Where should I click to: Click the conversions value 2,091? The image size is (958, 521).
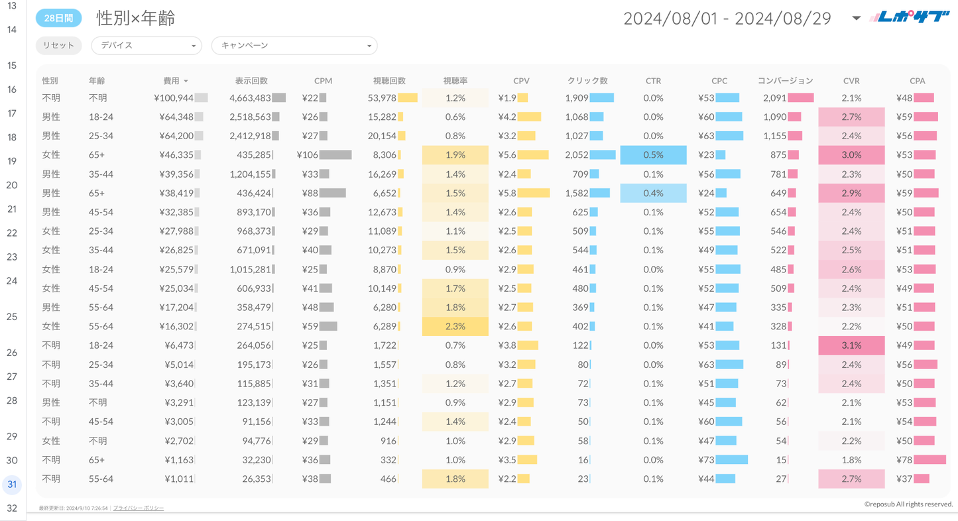774,98
